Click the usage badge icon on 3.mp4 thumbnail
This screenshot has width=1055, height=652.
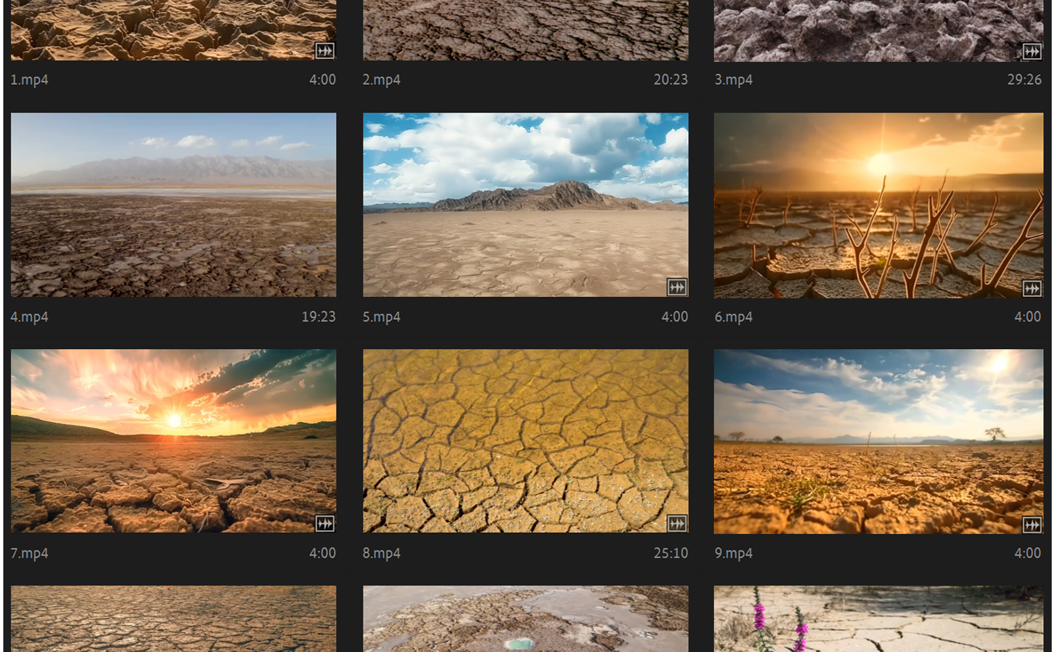(1032, 51)
